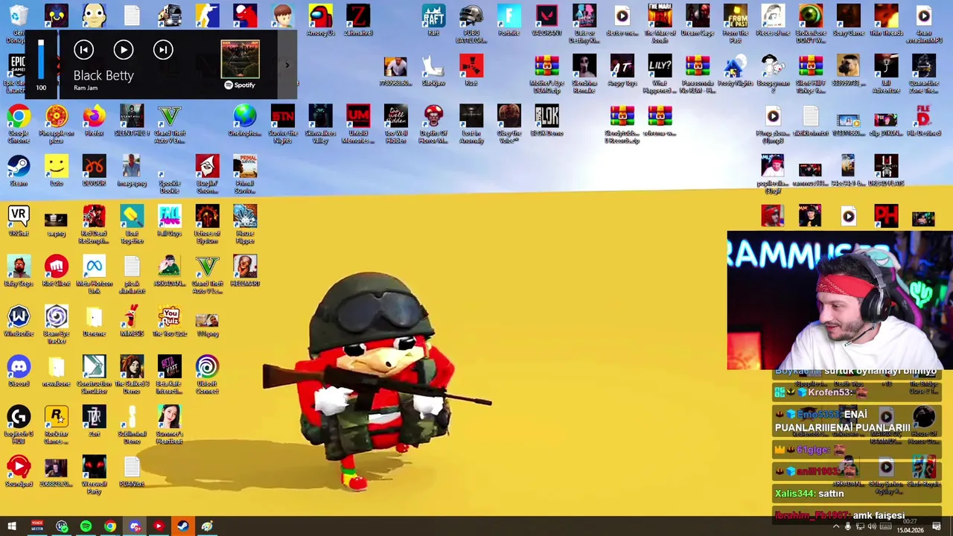
Task: Launch House Flipper desktop icon
Action: point(245,225)
